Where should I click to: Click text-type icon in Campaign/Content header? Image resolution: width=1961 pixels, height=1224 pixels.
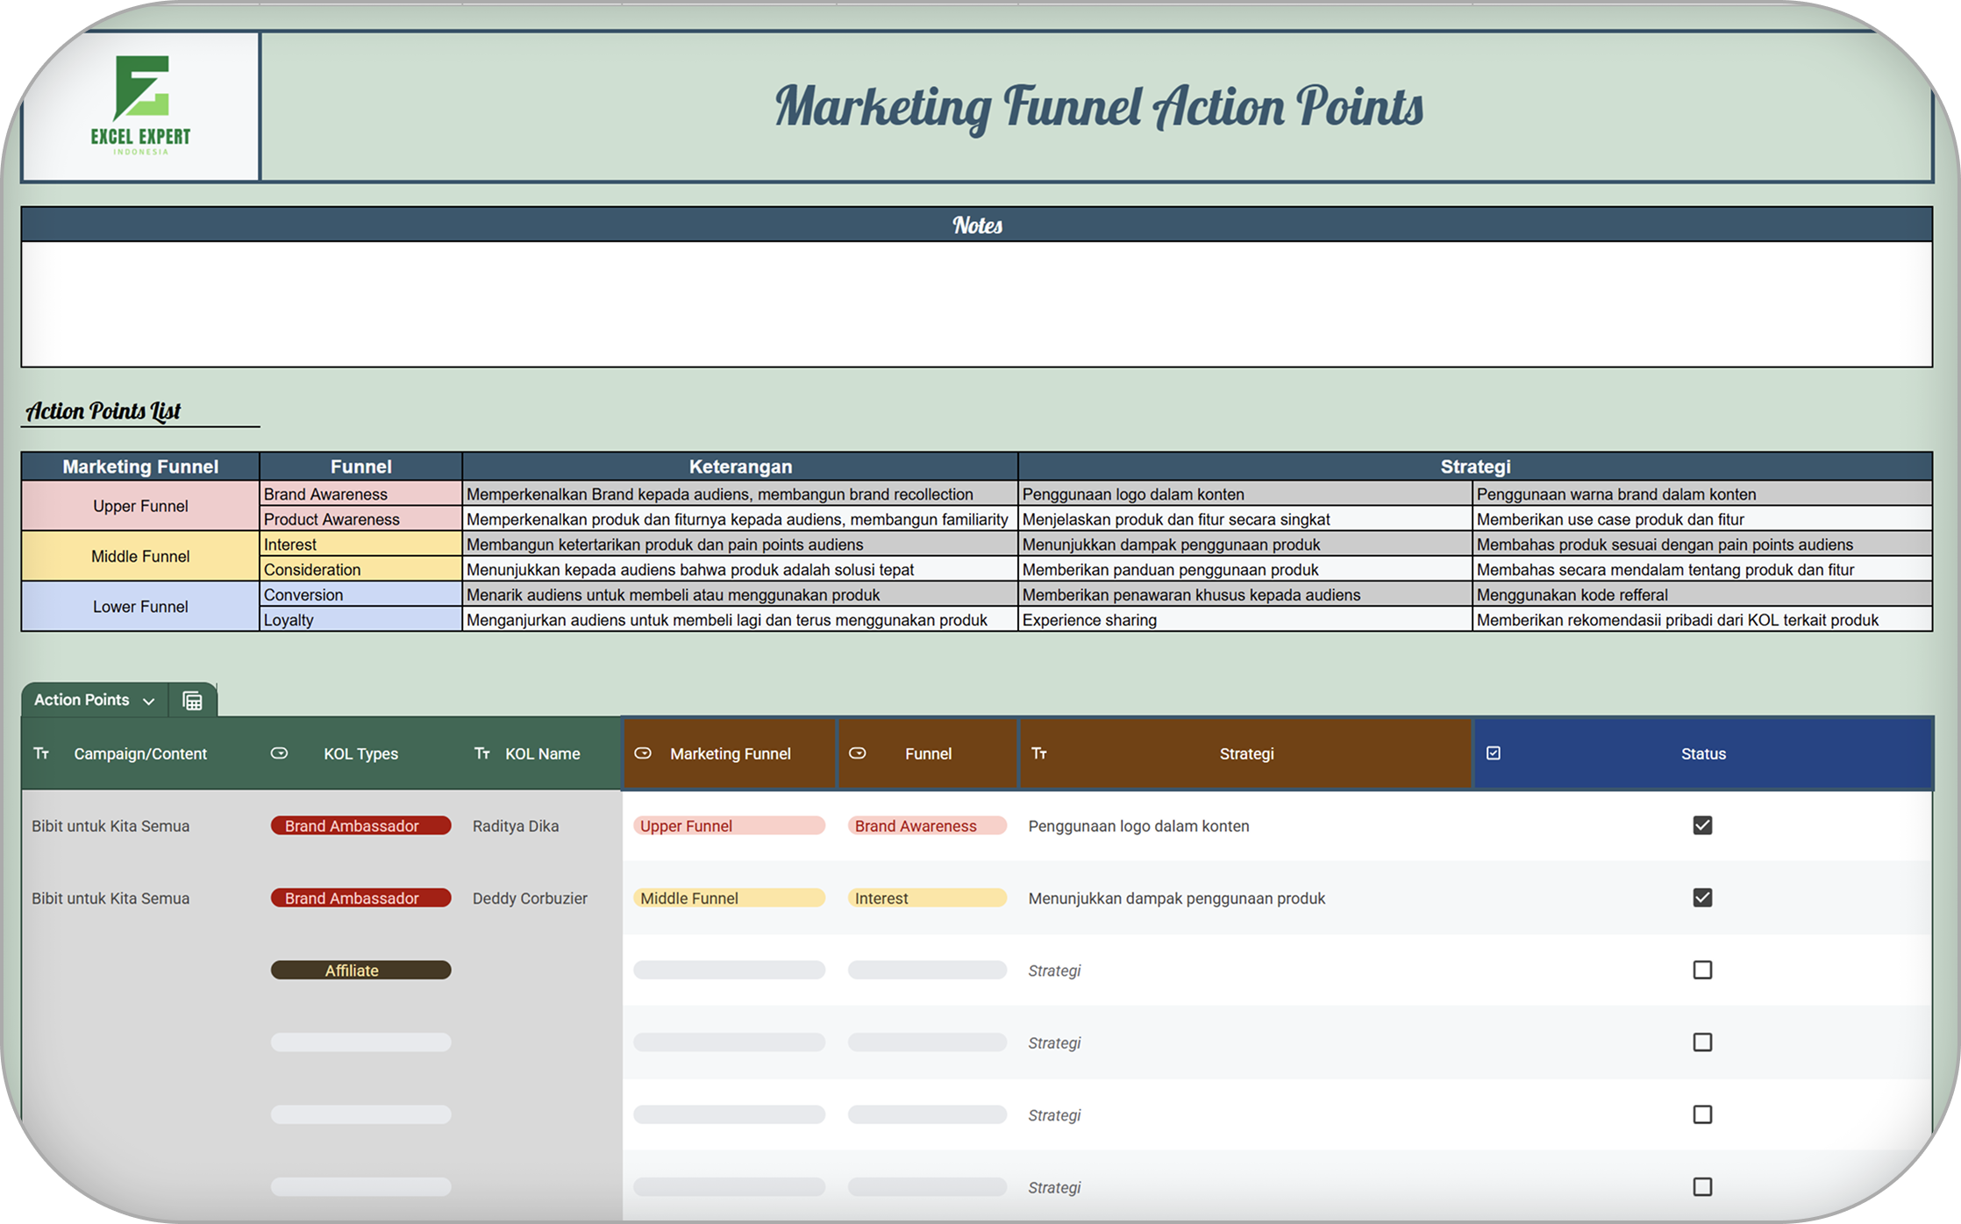41,754
